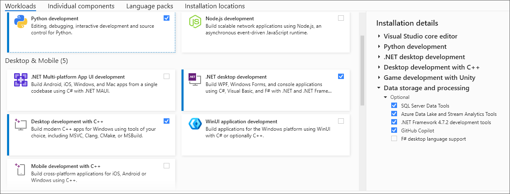The height and width of the screenshot is (194, 510).
Task: Click the Desktop & Mobile (5) heading
Action: [x=37, y=61]
